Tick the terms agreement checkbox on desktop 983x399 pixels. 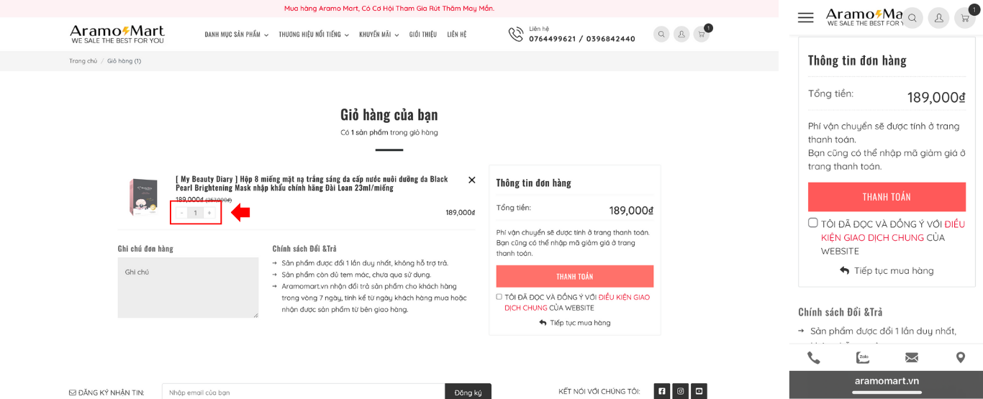tap(499, 297)
